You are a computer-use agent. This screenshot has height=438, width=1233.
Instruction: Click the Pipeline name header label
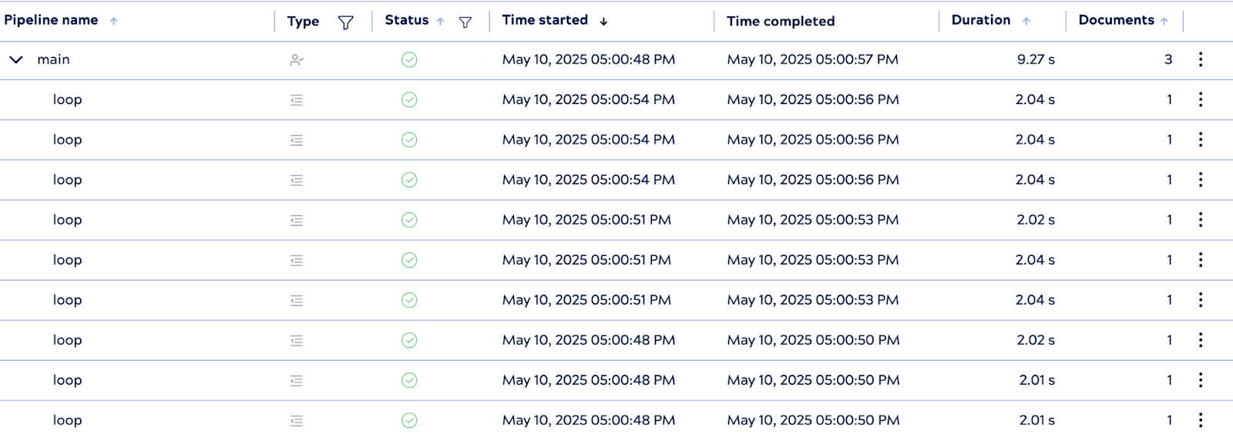(x=51, y=20)
